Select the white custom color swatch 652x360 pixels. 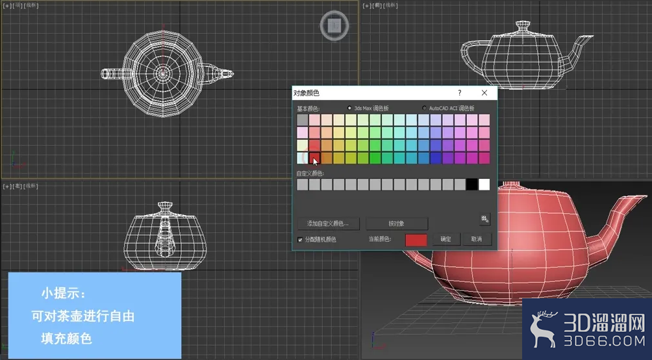484,185
